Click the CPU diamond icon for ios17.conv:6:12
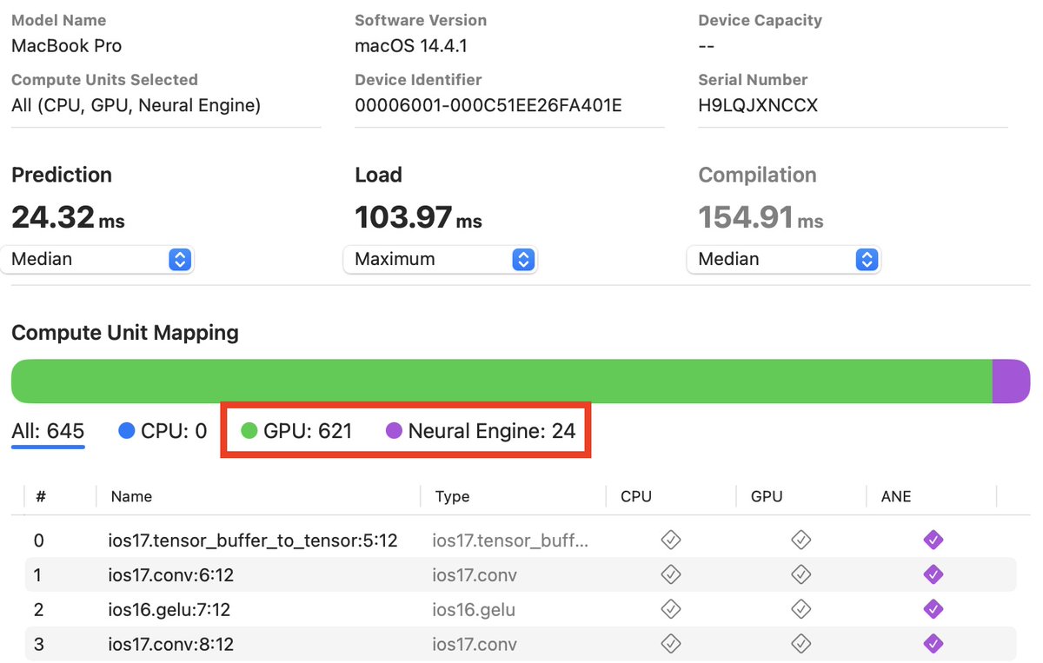The width and height of the screenshot is (1043, 663). click(x=671, y=574)
